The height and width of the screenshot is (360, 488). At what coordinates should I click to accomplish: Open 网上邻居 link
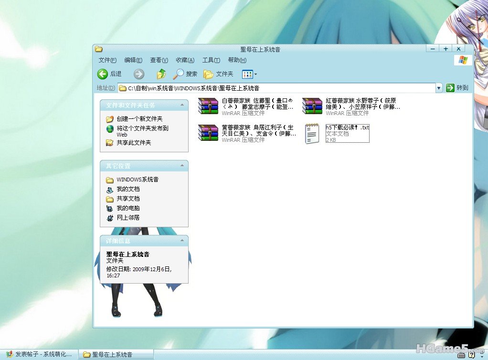[128, 218]
